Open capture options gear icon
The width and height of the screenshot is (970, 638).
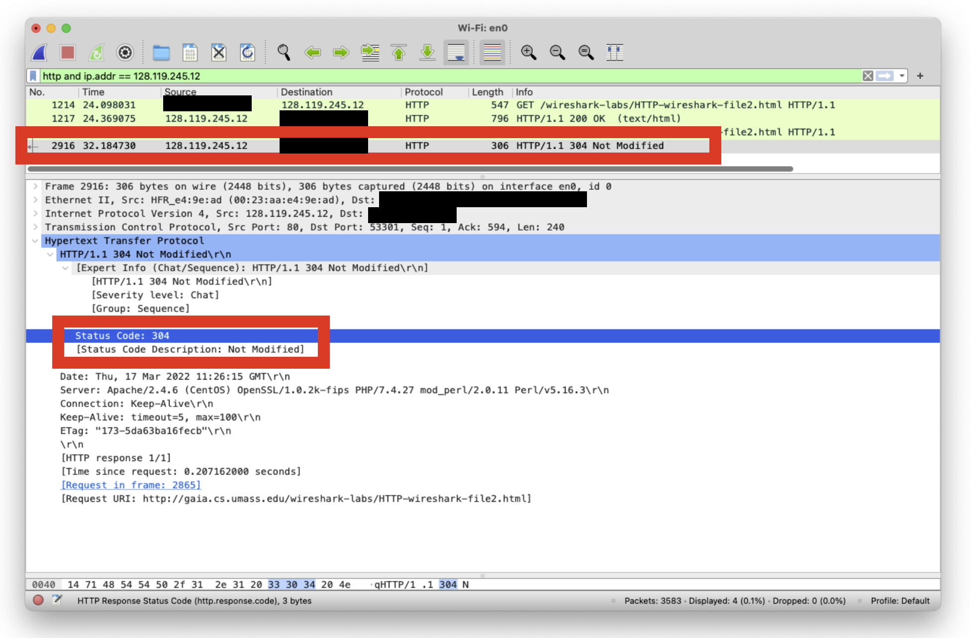tap(125, 52)
